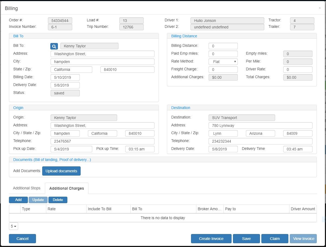
Task: Click the Invoice Number field 6-1
Action: (x=60, y=27)
